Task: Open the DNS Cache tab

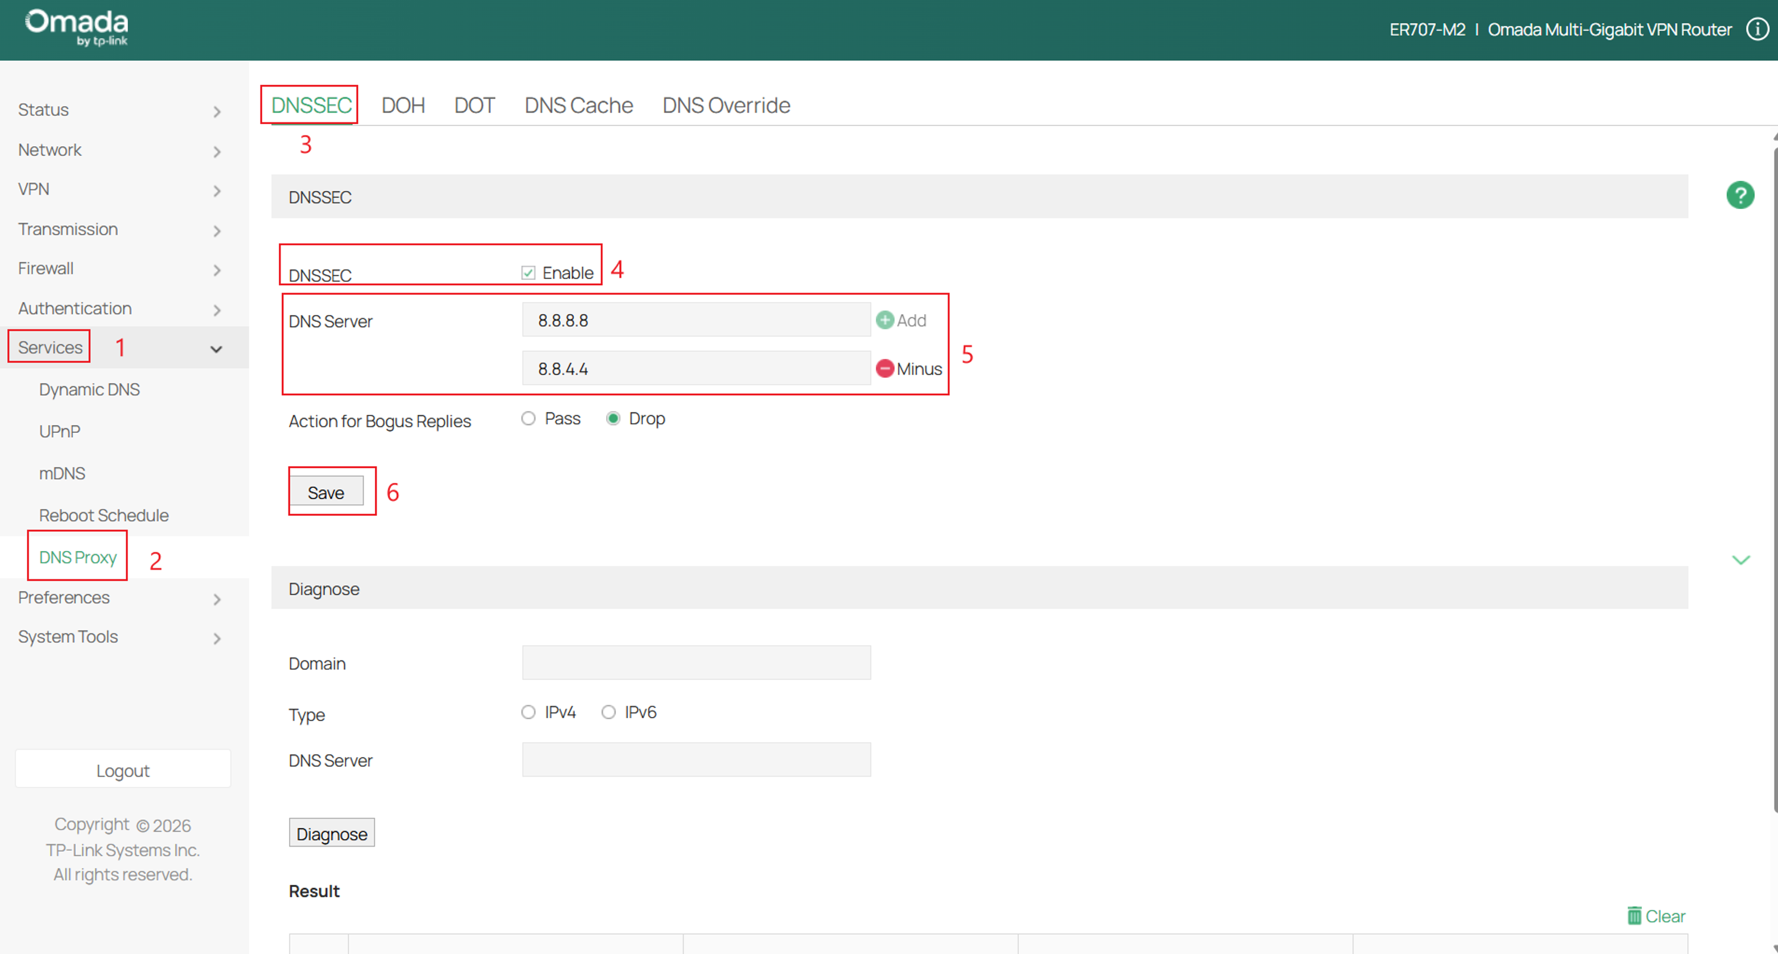Action: [x=579, y=106]
